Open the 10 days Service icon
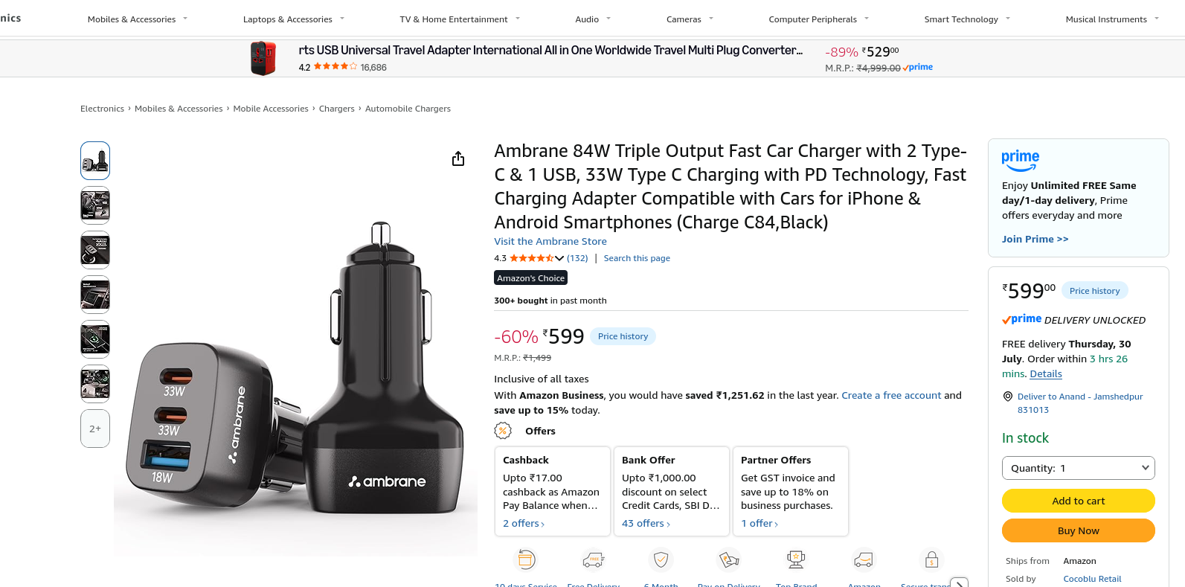Screen dimensions: 1185x587 tap(526, 559)
